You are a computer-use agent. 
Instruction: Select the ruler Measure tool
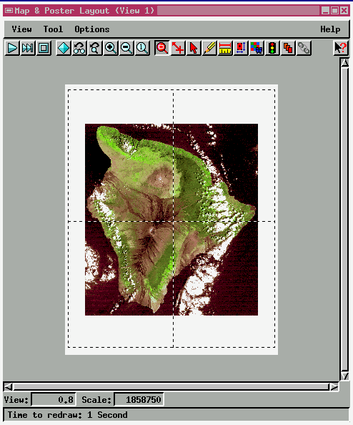point(225,48)
